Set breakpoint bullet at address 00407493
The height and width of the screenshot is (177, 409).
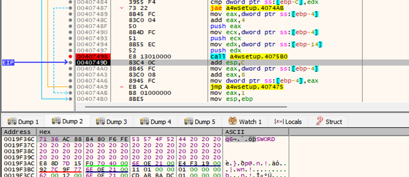70,38
